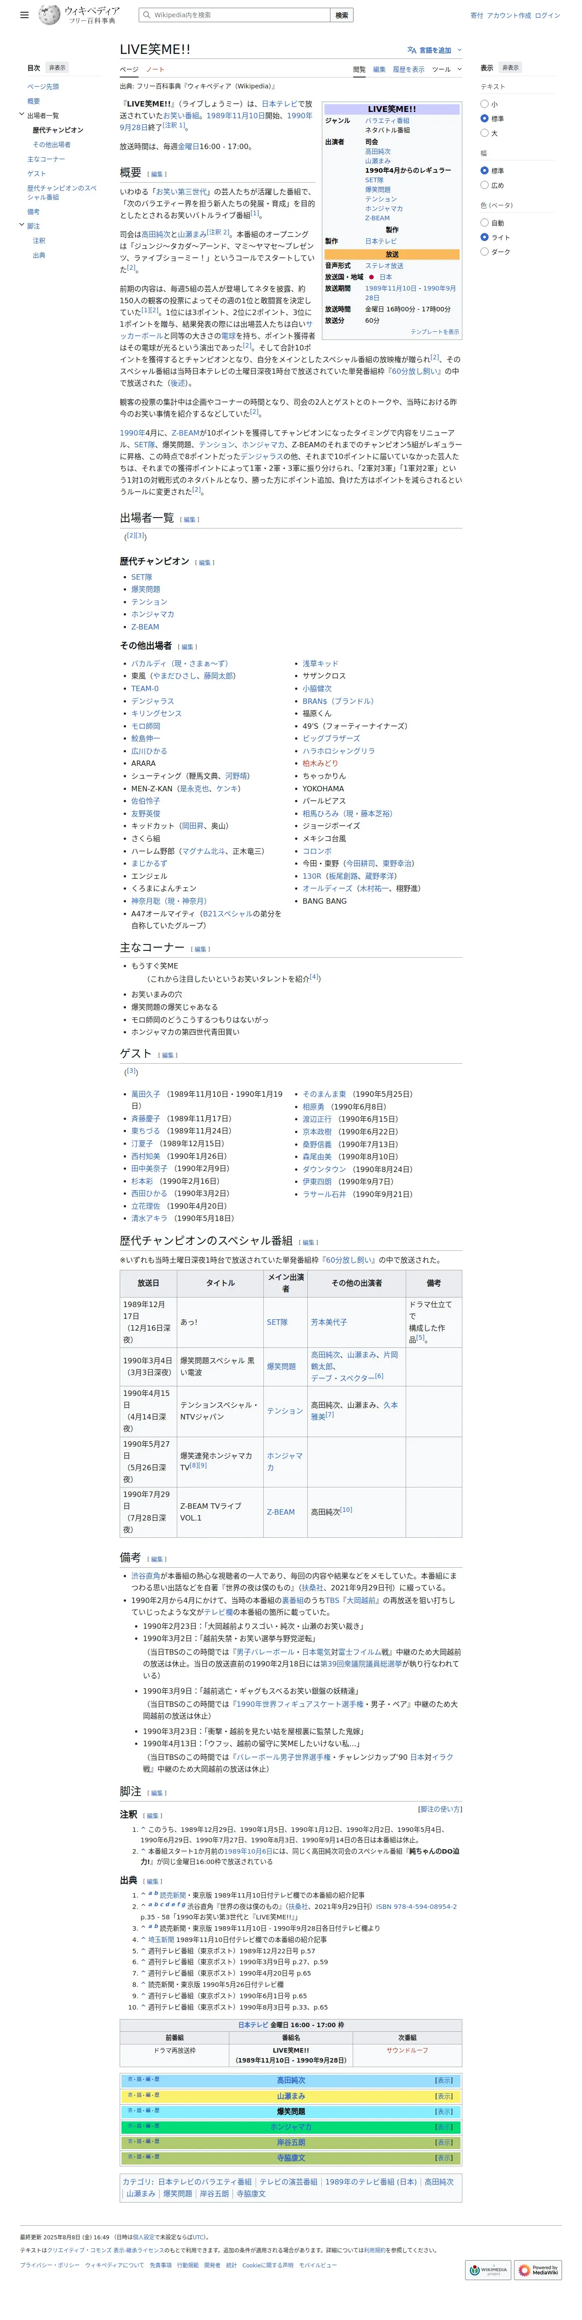This screenshot has width=582, height=2320.
Task: Select ダーク color theme
Action: (x=484, y=251)
